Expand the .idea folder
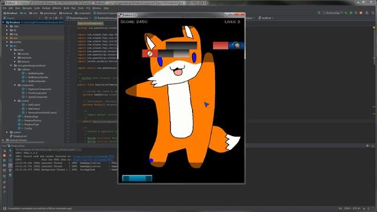 pyautogui.click(x=7, y=26)
